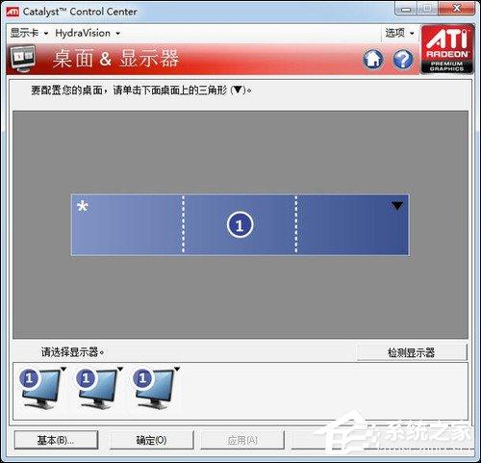Select the second monitor icon
This screenshot has width=481, height=463.
pos(97,389)
